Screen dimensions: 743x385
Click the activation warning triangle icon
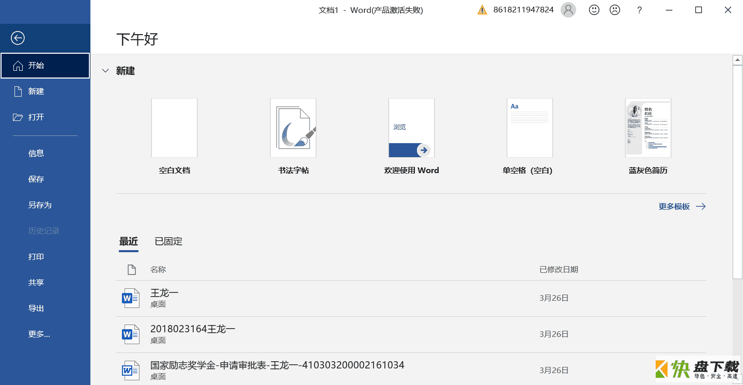click(482, 10)
